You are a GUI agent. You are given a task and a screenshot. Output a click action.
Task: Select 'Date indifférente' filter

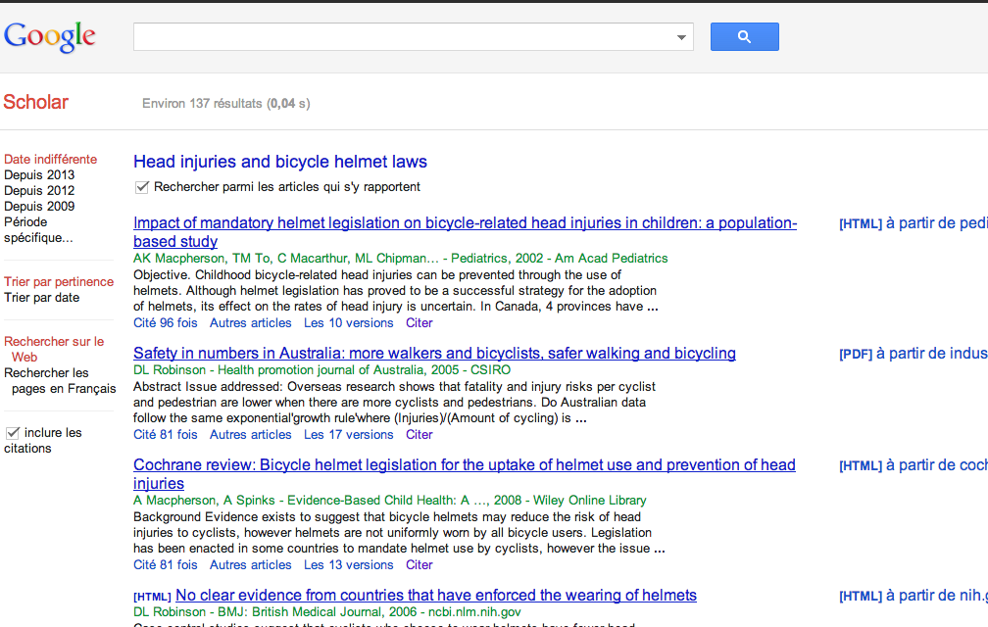(x=50, y=160)
